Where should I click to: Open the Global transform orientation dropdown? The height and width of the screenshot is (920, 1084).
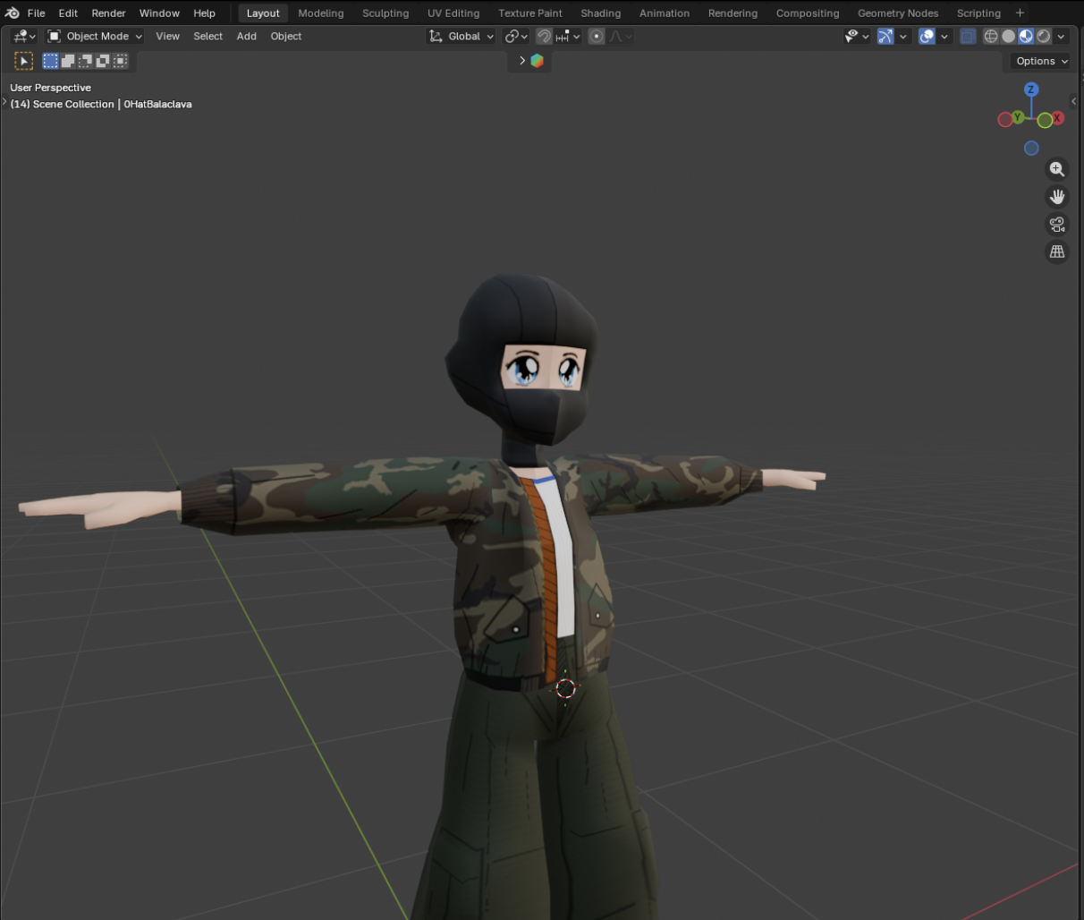(x=460, y=36)
